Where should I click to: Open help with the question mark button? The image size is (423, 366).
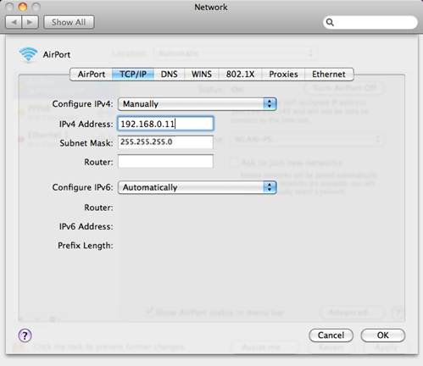point(25,335)
